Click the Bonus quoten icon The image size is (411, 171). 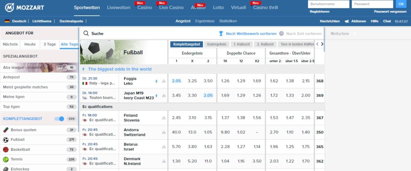pos(6,130)
